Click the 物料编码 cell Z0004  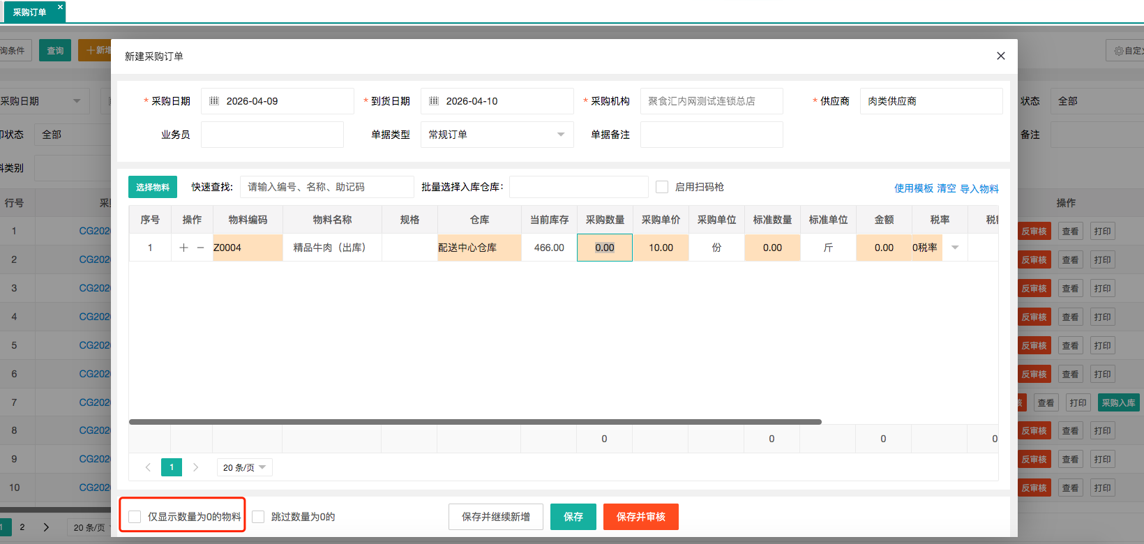[x=248, y=248]
